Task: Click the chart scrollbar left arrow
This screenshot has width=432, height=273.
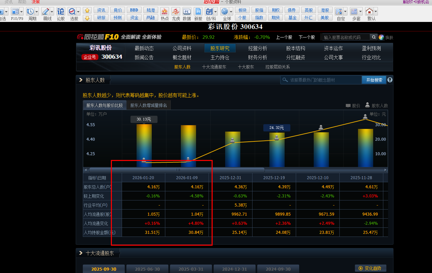Action: tap(86, 170)
